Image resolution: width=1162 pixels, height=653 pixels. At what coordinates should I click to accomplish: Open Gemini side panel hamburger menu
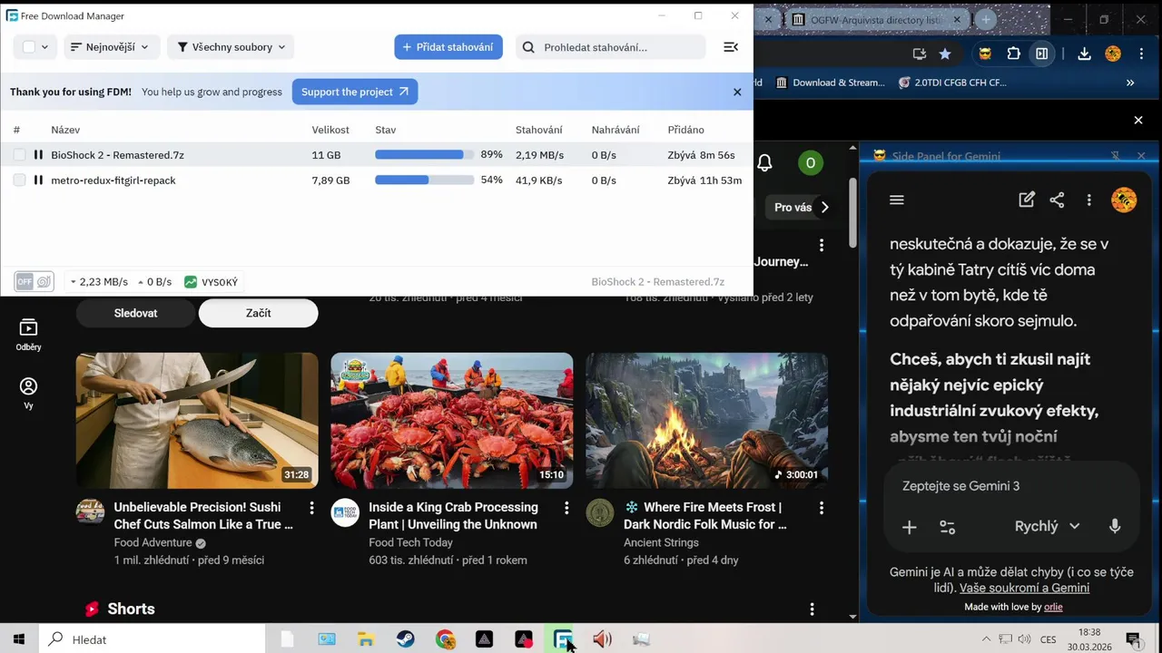pos(897,200)
